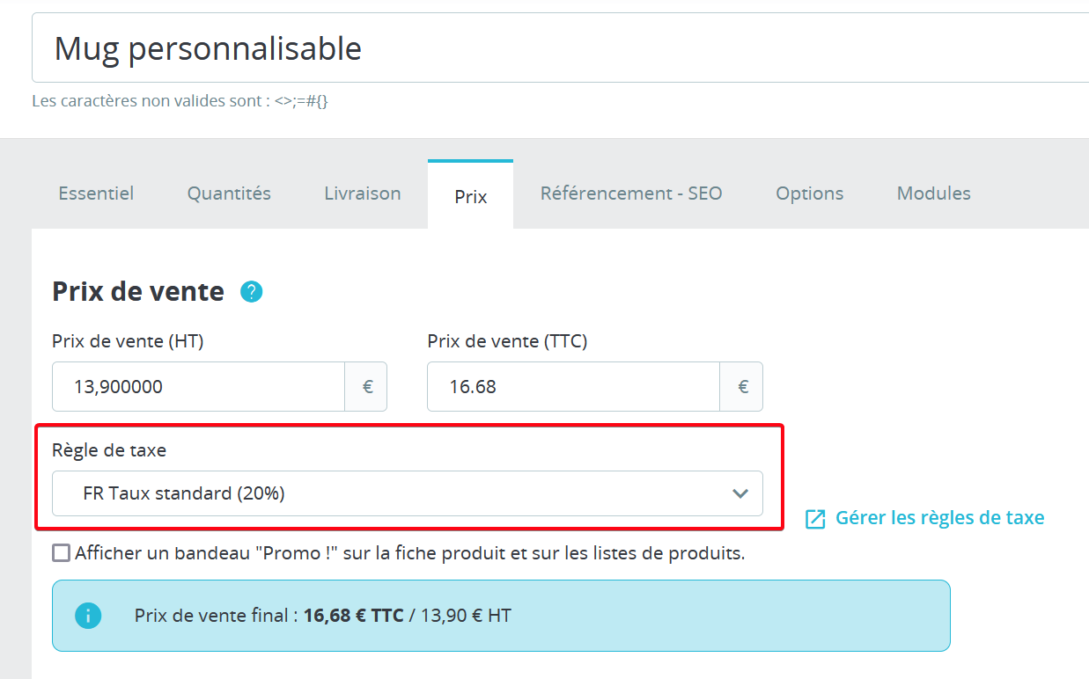Switch to the Options tab
This screenshot has width=1089, height=679.
[x=810, y=193]
